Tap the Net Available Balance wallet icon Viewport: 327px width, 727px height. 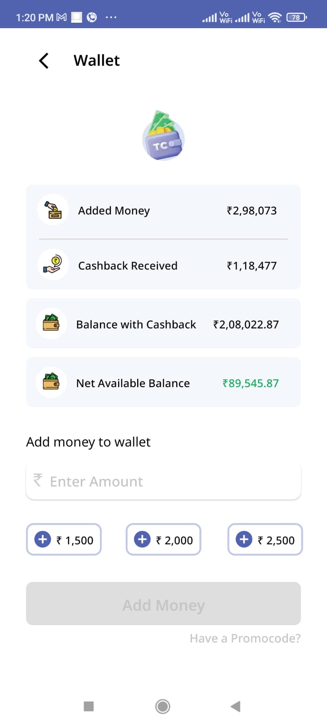pos(51,382)
